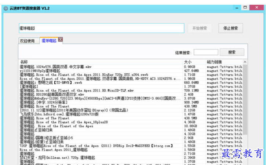Click the 开始搜索 button

[200, 28]
